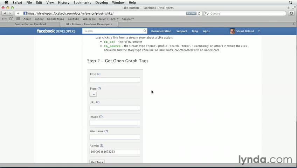Open the Google search engine dropdown
The height and width of the screenshot is (168, 297).
(x=207, y=13)
